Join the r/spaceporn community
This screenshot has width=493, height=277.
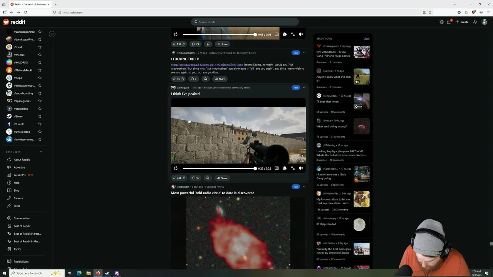[295, 187]
